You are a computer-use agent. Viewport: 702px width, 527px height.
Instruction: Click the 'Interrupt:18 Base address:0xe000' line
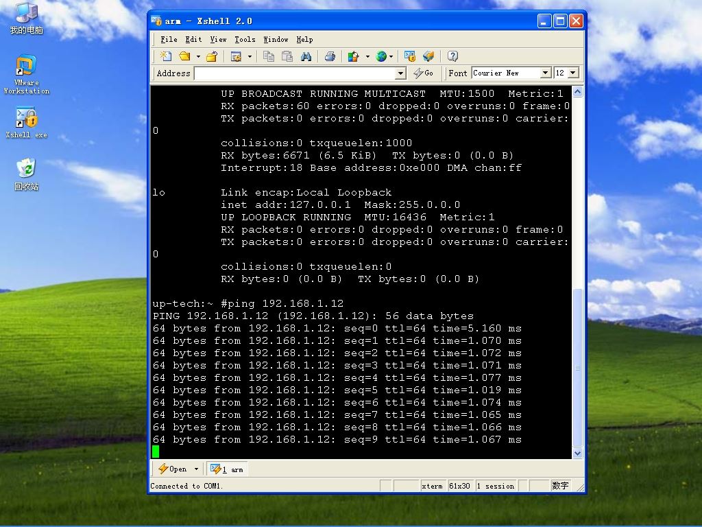pos(371,167)
